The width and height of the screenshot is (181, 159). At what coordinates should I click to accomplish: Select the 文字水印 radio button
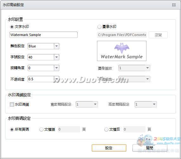[x=12, y=27]
